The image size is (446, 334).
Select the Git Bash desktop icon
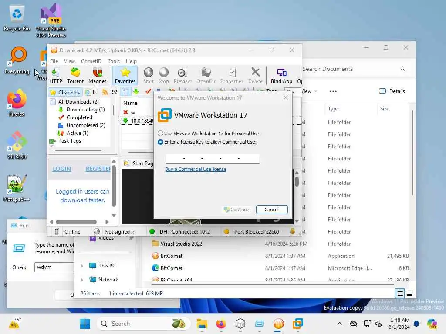[x=17, y=145]
